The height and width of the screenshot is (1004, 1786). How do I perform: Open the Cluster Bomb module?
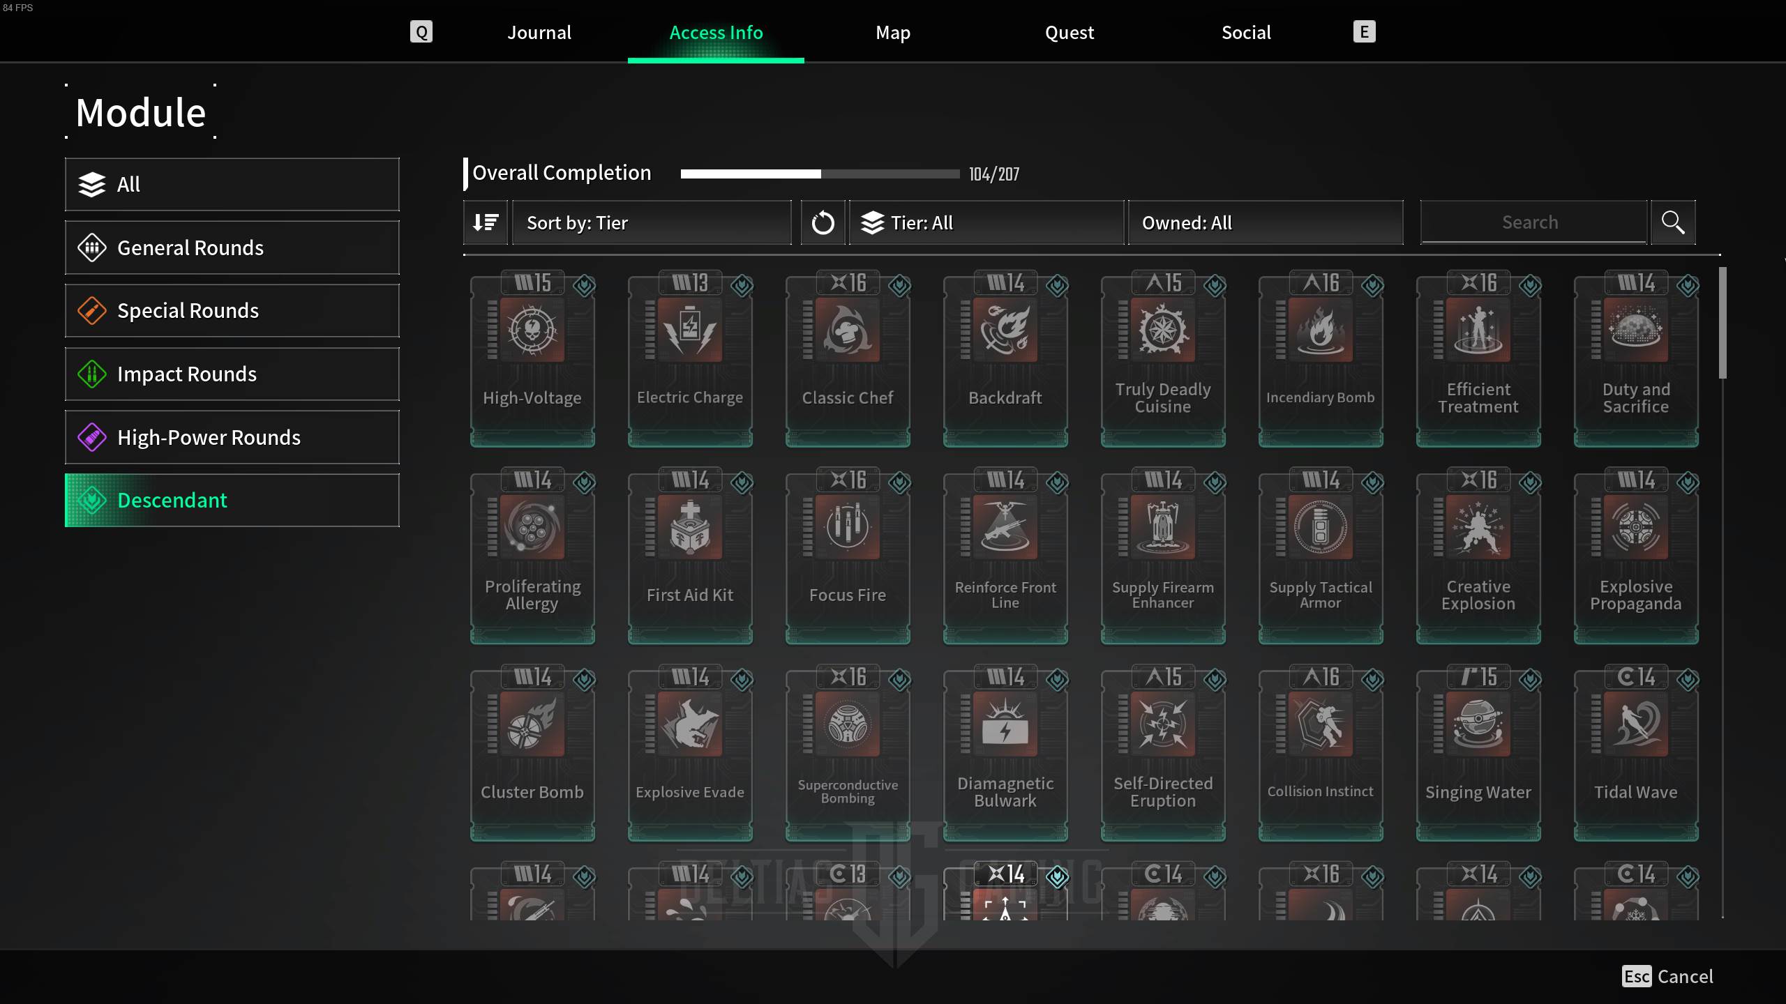pos(532,754)
